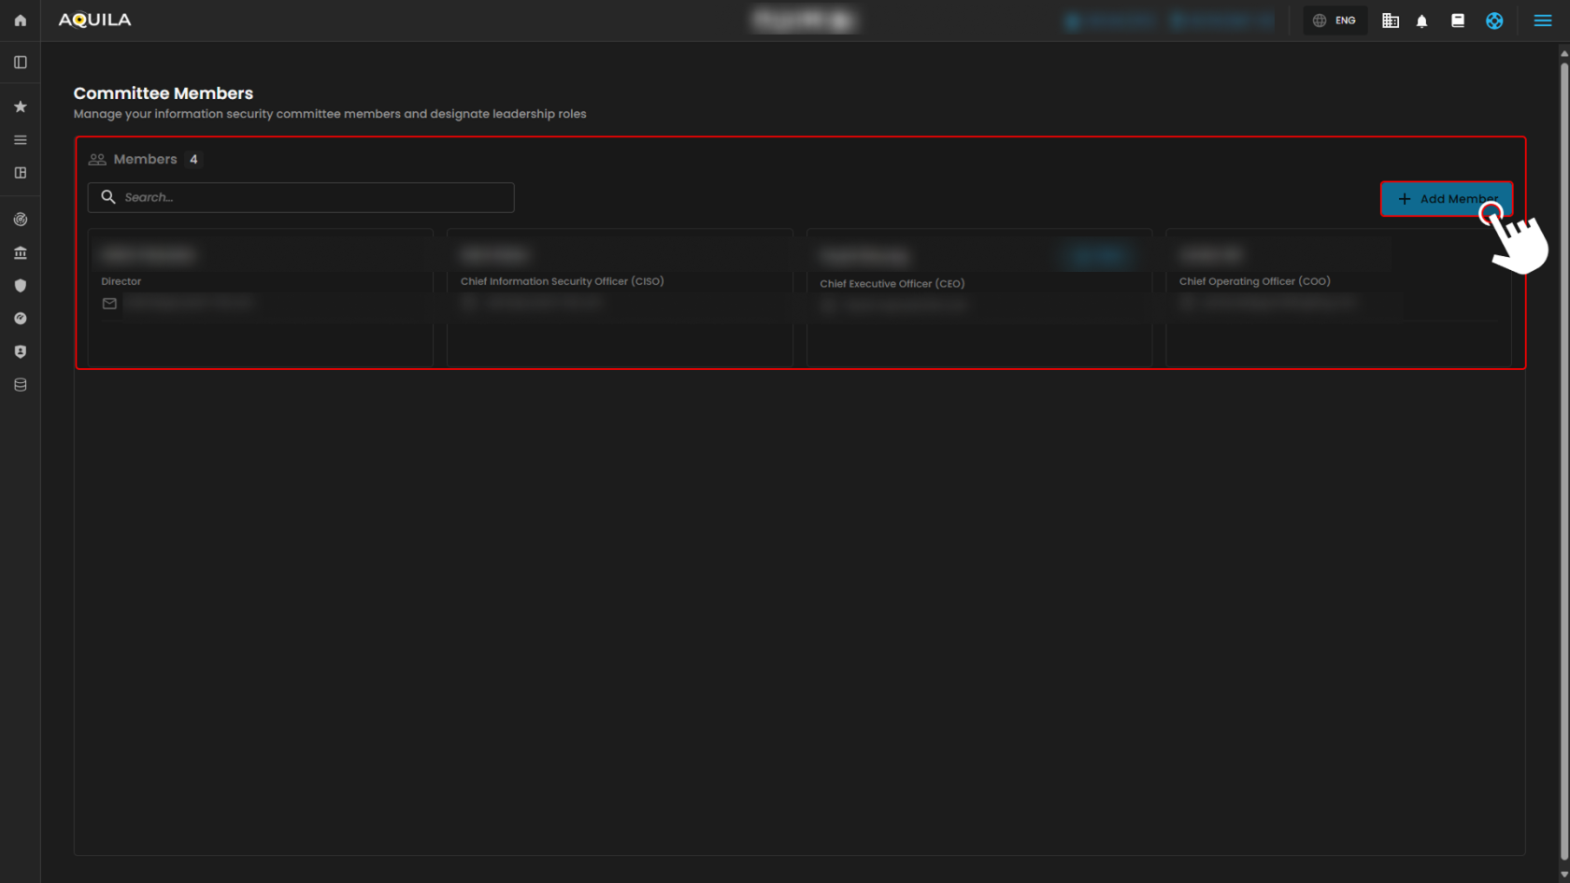Open the shield-with-person sidebar icon

pos(20,351)
